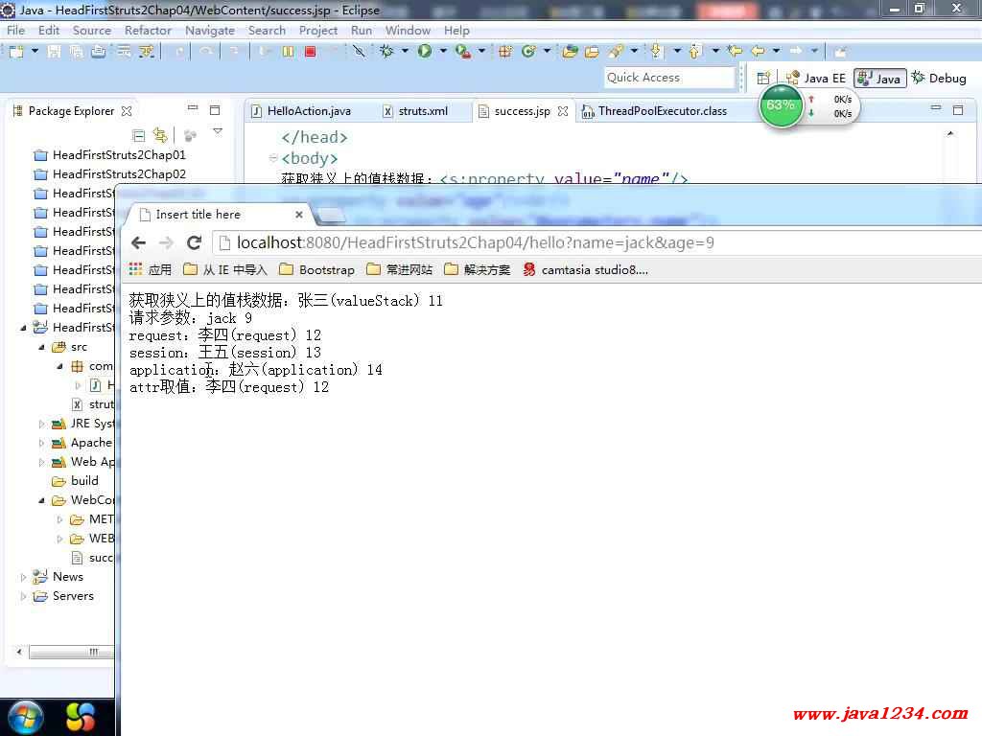The height and width of the screenshot is (736, 982).
Task: Switch to the Java perspective
Action: click(880, 79)
